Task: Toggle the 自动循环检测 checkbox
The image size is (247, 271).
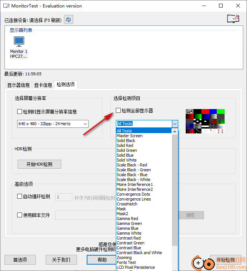Action: tap(19, 196)
